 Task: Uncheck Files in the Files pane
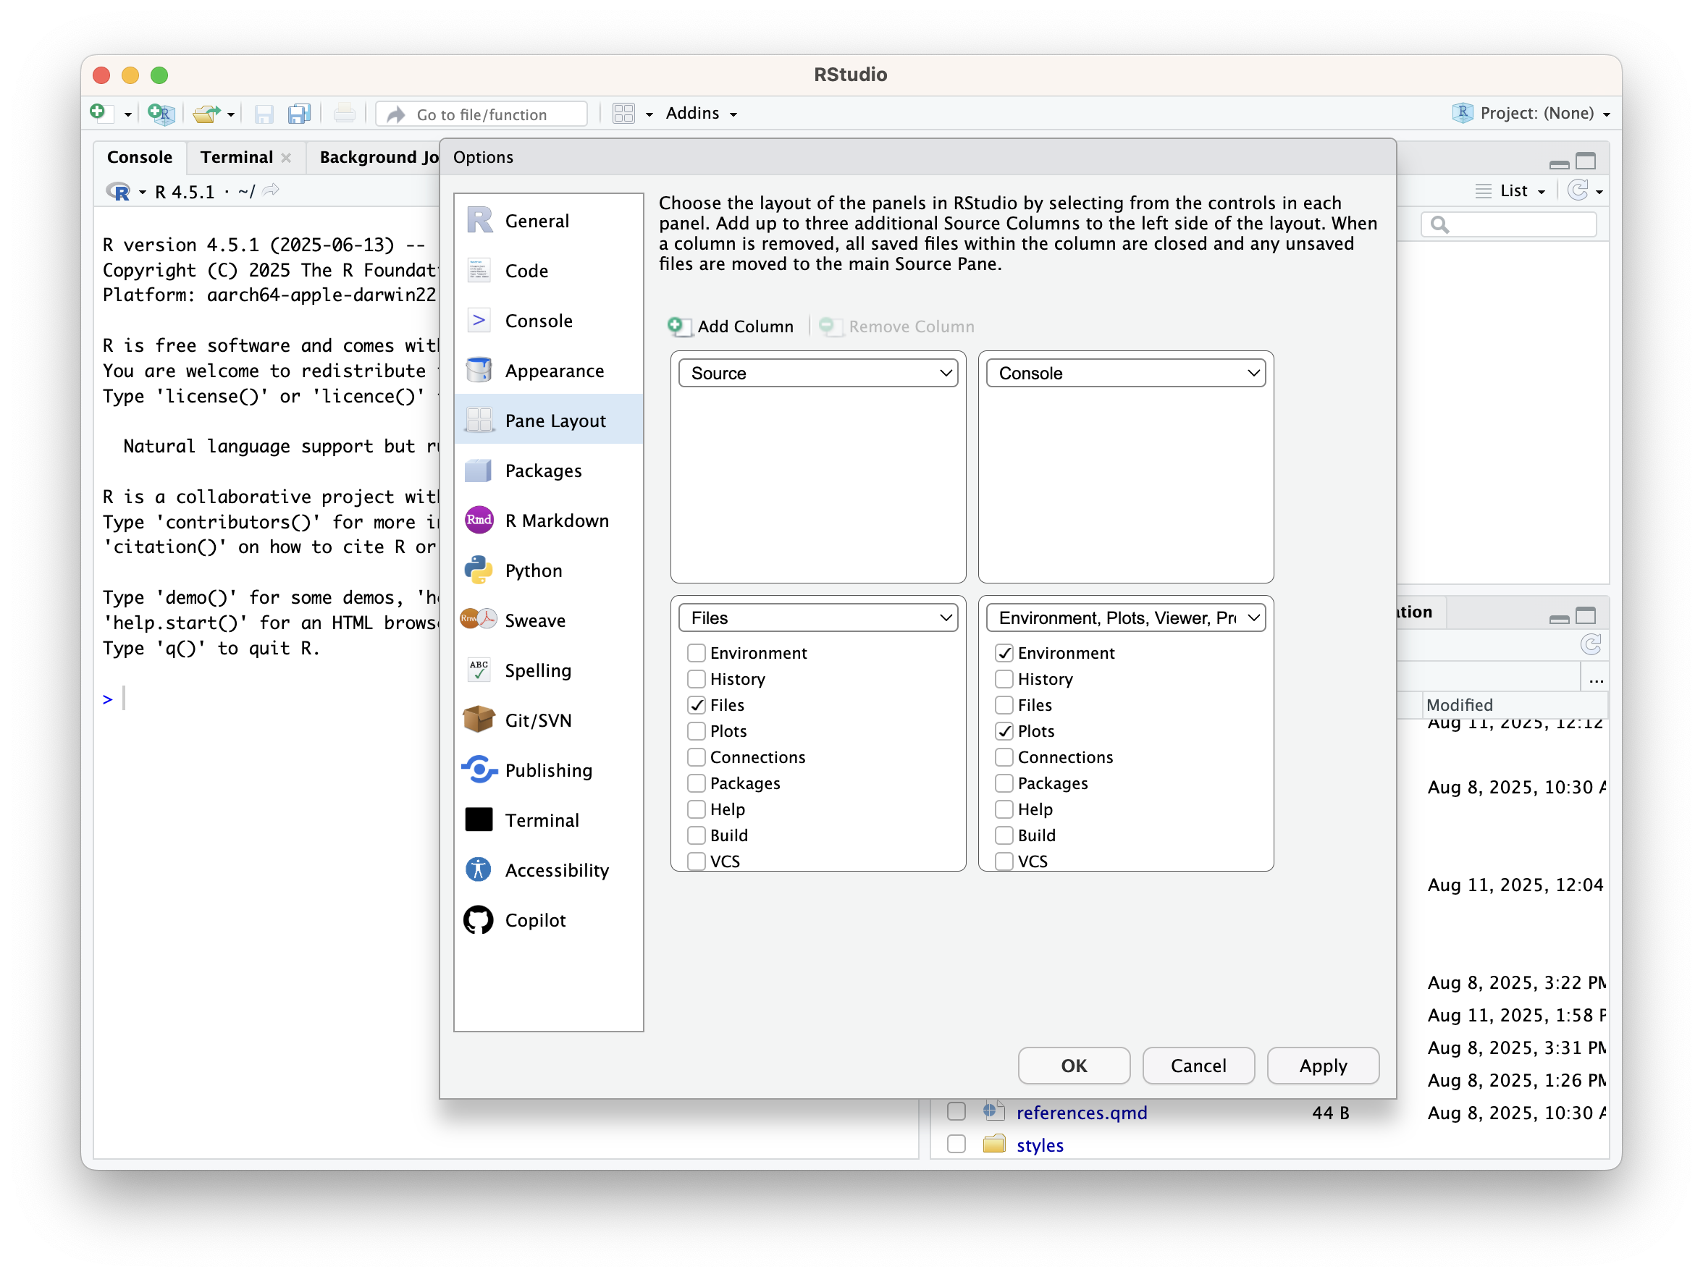coord(696,705)
